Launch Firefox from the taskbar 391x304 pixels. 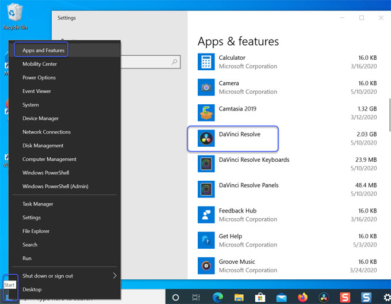pyautogui.click(x=302, y=297)
